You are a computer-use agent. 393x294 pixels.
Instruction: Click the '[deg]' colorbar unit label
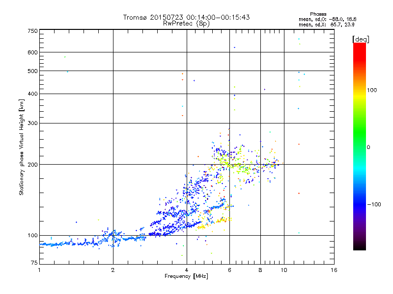(x=361, y=39)
